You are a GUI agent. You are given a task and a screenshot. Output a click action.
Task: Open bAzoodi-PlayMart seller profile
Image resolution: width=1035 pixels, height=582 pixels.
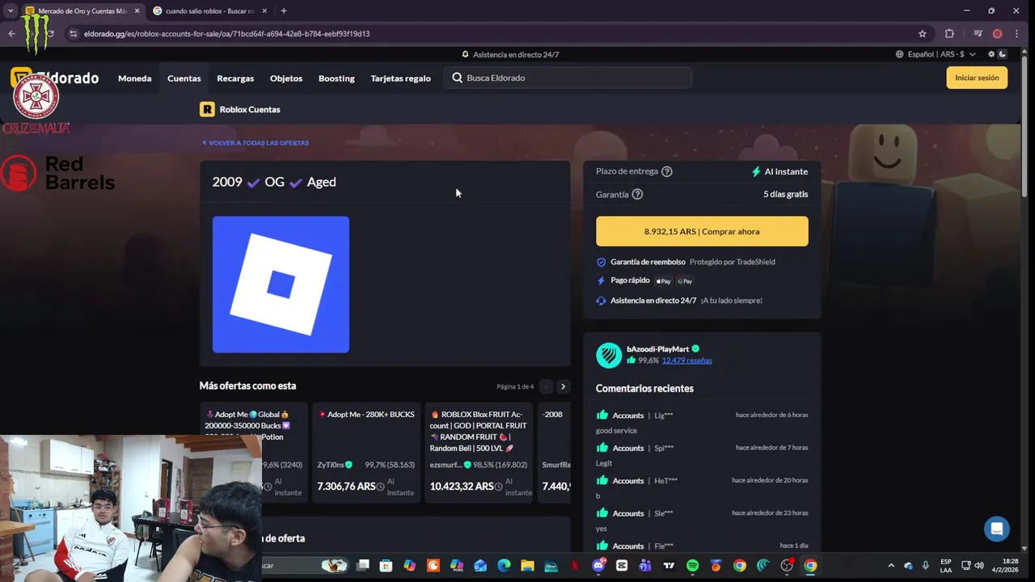pyautogui.click(x=657, y=349)
